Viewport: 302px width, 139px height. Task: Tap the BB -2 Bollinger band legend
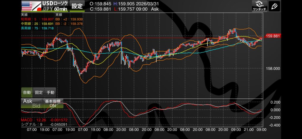coord(69,24)
